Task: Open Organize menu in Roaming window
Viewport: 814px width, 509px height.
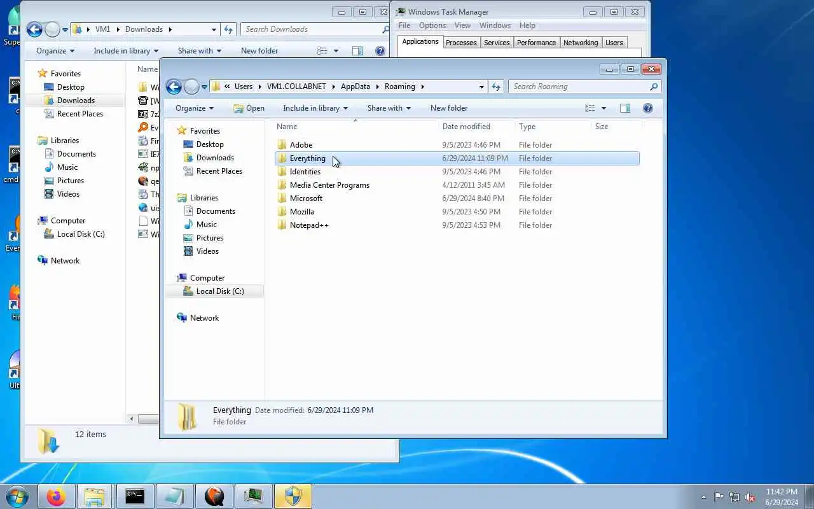Action: 195,108
